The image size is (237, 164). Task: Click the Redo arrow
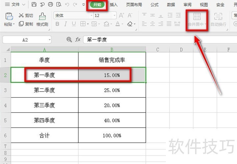coord(75,5)
